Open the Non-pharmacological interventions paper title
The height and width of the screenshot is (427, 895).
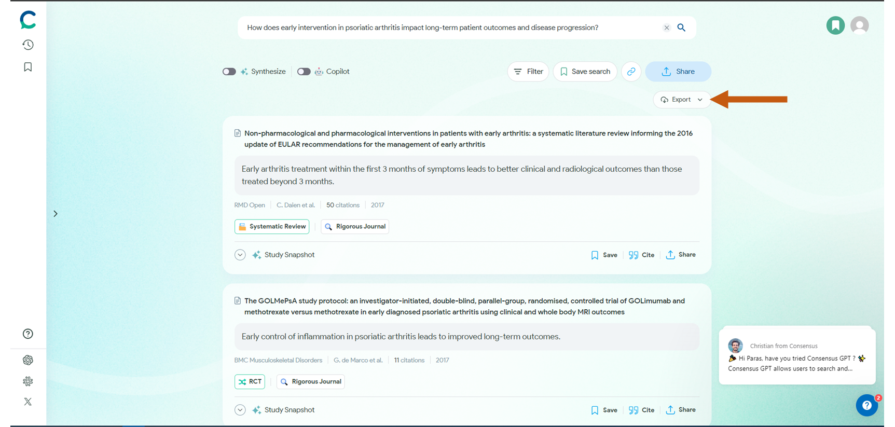pos(469,139)
